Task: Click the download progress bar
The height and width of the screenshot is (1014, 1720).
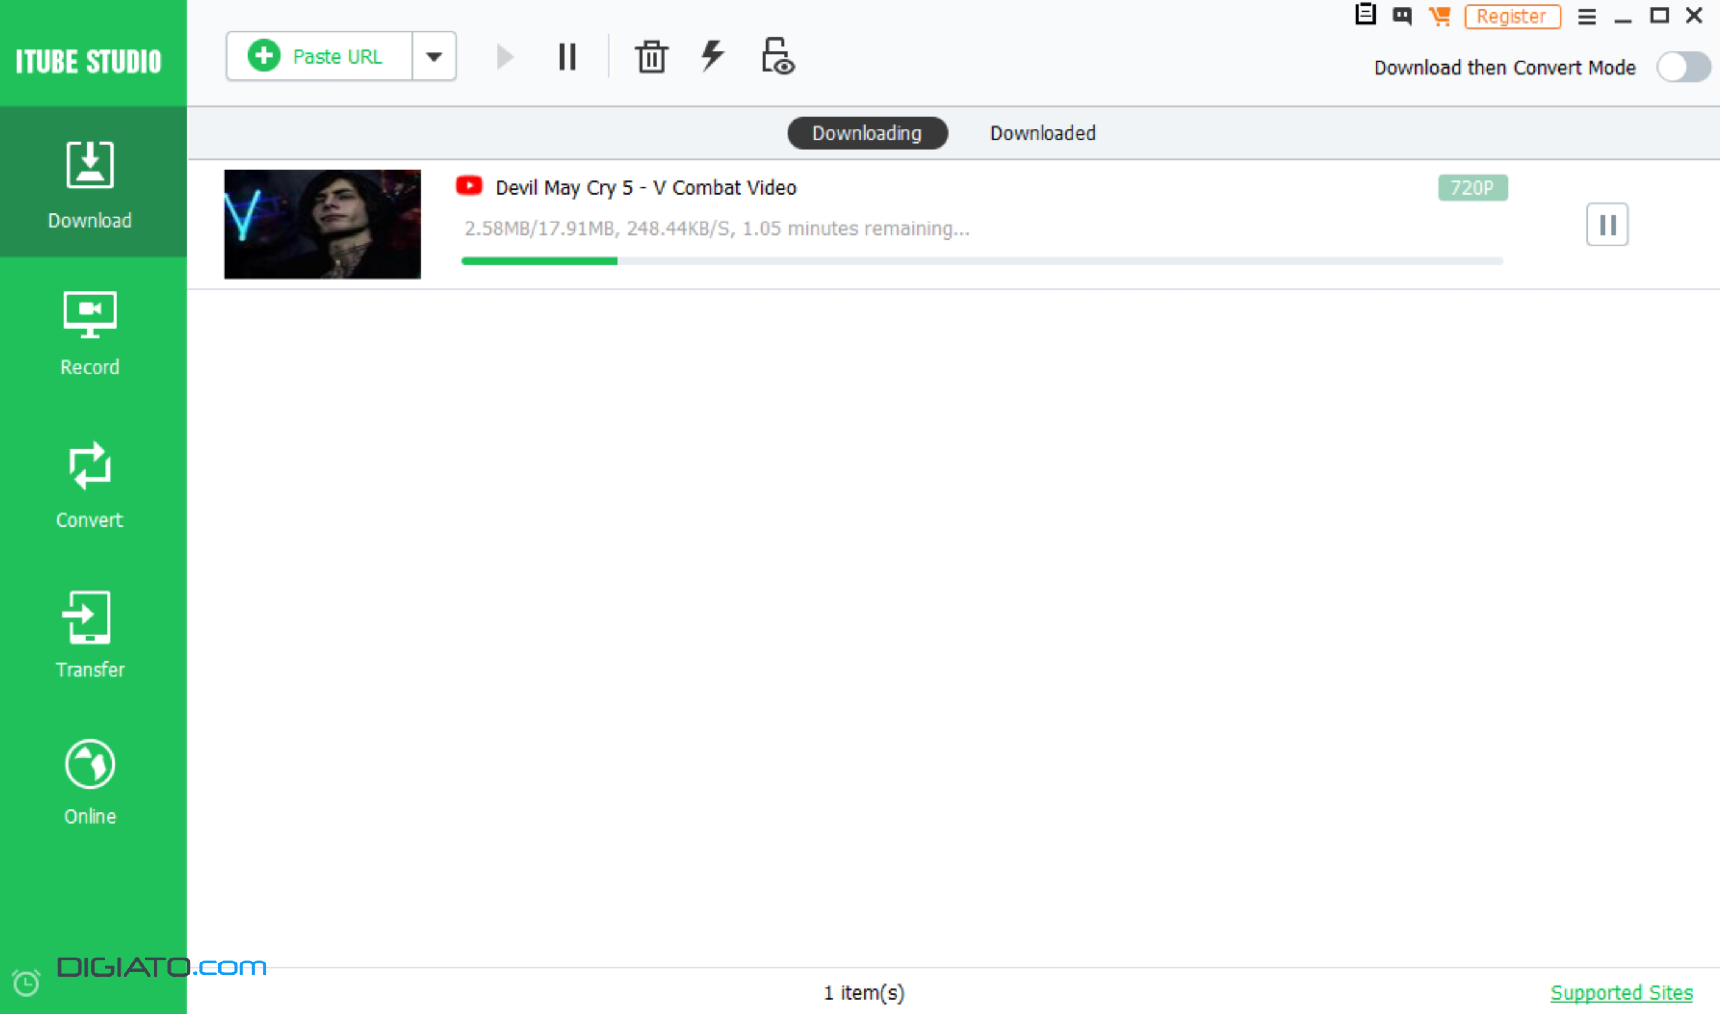Action: [982, 261]
